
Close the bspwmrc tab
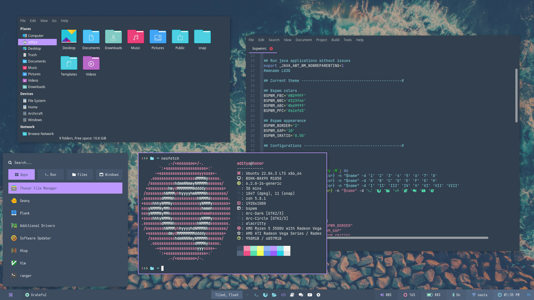[x=271, y=48]
